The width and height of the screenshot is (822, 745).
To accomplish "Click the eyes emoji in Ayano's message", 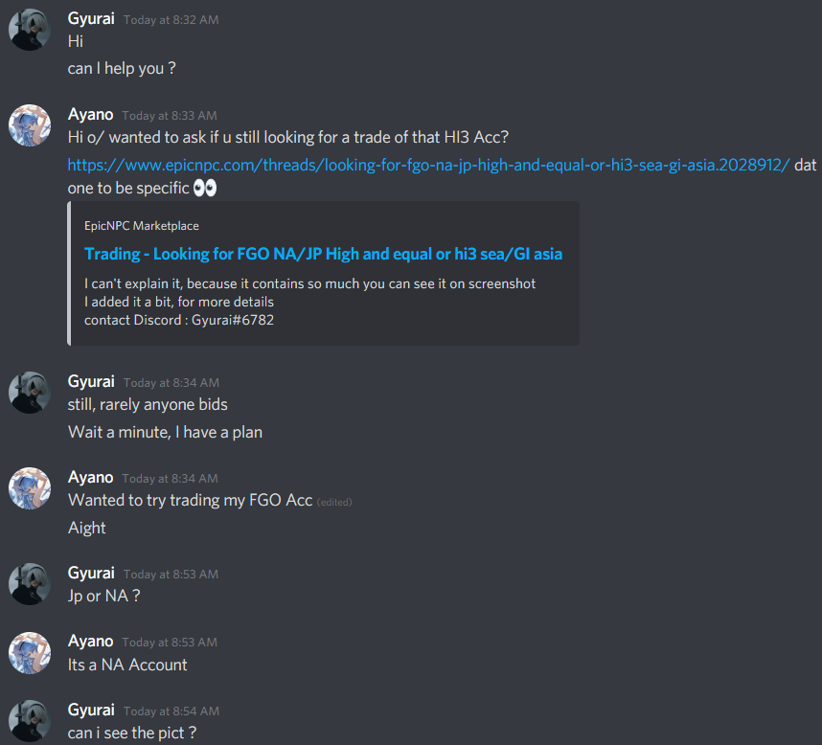I will (x=205, y=188).
